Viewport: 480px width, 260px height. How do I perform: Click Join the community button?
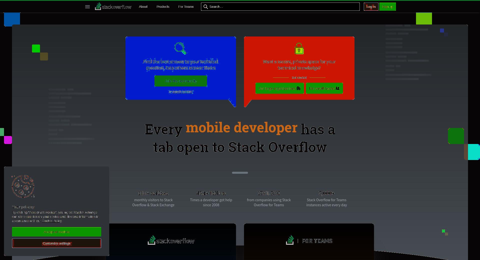(181, 81)
